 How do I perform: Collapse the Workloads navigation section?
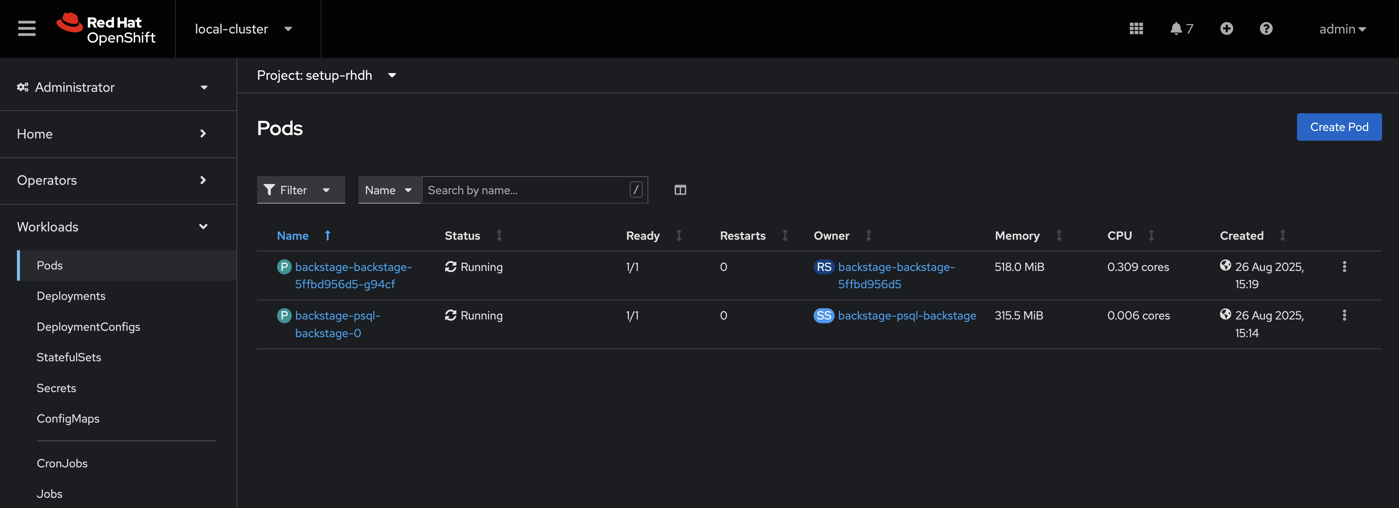pos(118,227)
